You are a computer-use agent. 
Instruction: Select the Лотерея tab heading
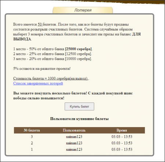click(83, 10)
